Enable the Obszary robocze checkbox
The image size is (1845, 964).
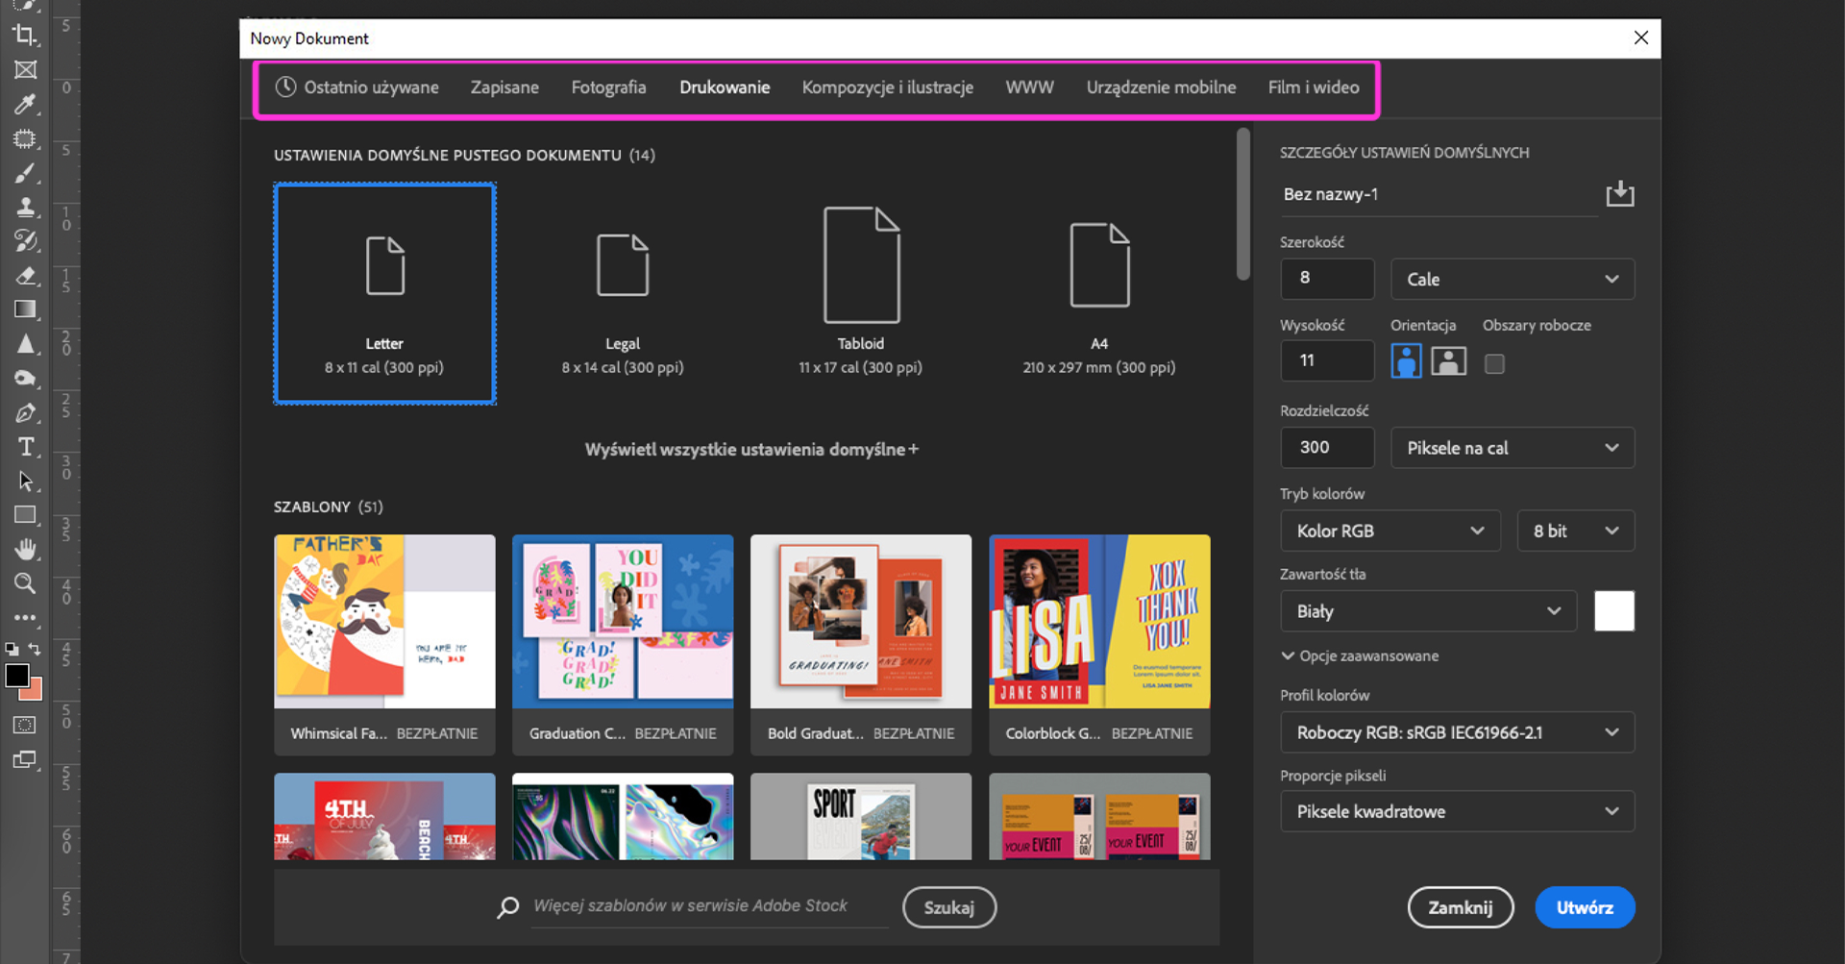[1494, 363]
